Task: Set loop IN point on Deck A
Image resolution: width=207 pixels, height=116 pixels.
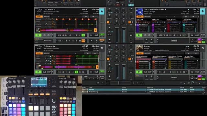Action: [x=91, y=35]
